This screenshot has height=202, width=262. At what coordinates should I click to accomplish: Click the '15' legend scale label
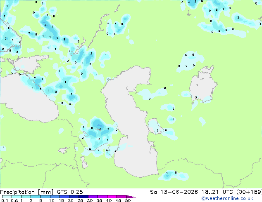[x=61, y=200]
